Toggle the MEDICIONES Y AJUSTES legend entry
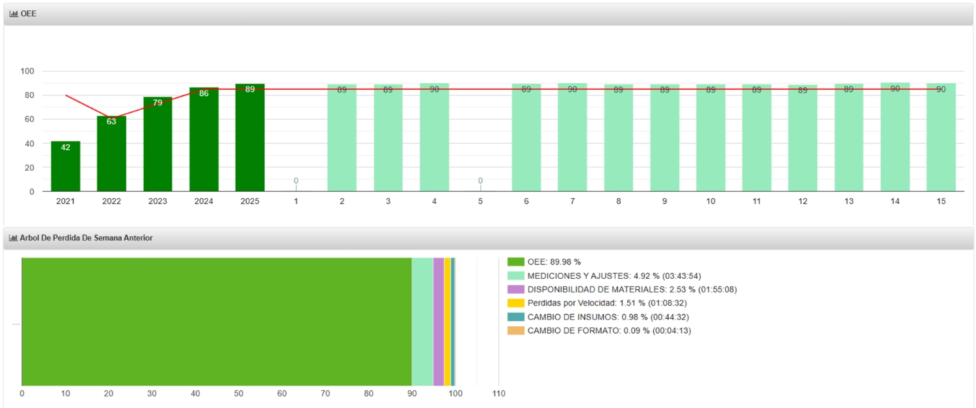This screenshot has width=976, height=408. [614, 276]
